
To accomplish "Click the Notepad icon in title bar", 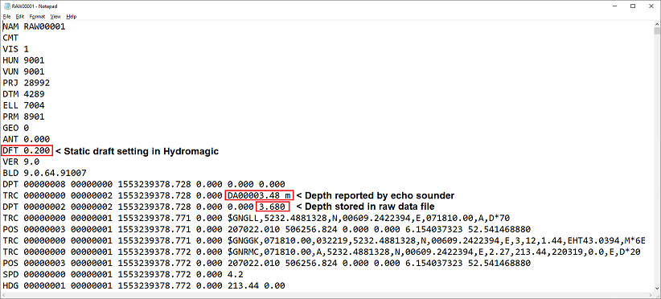I will click(7, 6).
